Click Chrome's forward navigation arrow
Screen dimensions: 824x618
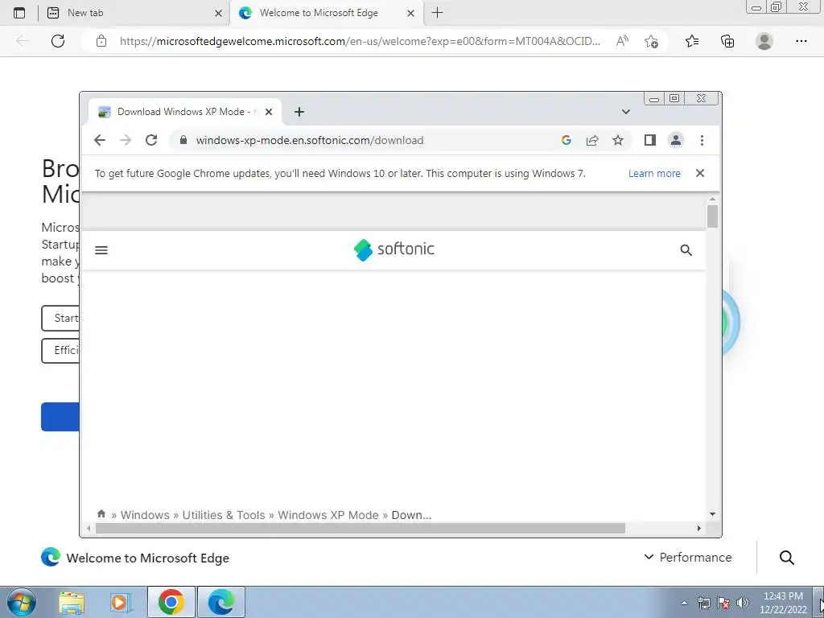pos(125,140)
